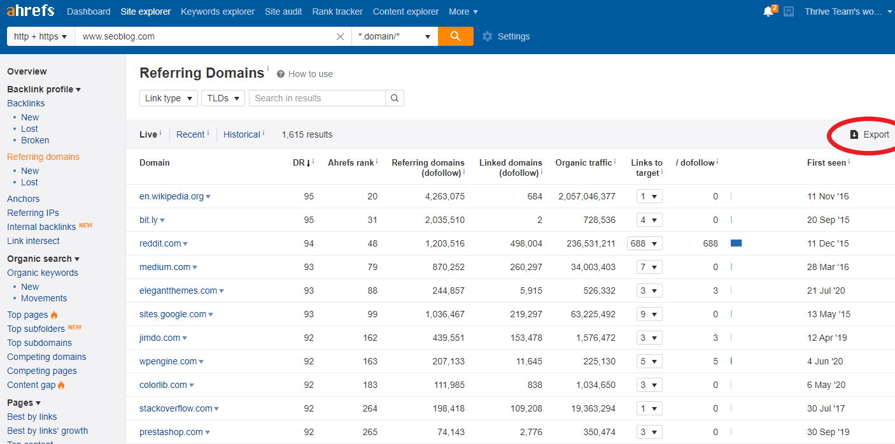Open Competing domains report
The width and height of the screenshot is (895, 444).
click(46, 357)
